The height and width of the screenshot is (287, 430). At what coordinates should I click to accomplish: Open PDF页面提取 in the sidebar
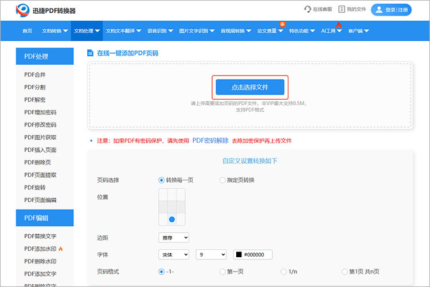[40, 175]
